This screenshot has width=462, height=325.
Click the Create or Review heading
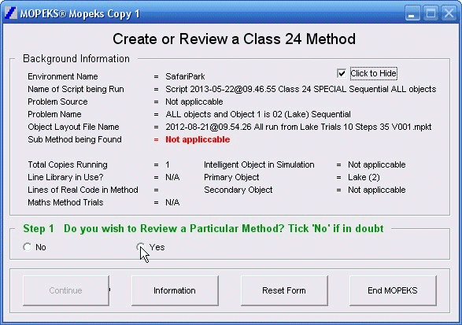(235, 39)
